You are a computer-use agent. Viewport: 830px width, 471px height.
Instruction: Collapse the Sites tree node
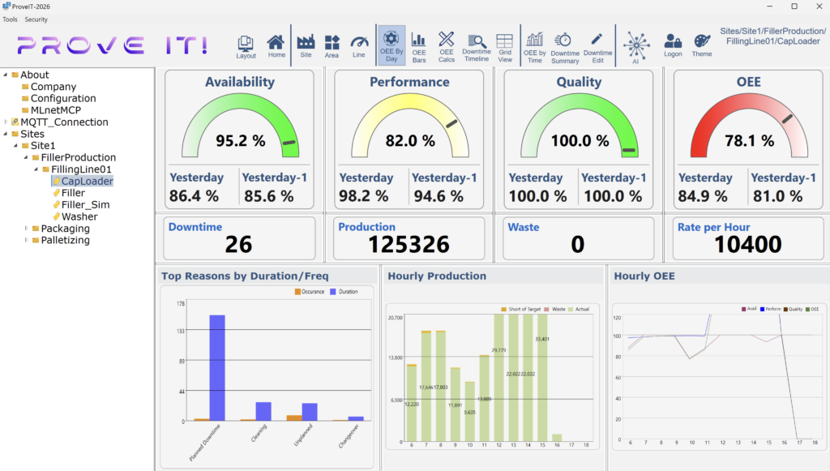tap(6, 134)
